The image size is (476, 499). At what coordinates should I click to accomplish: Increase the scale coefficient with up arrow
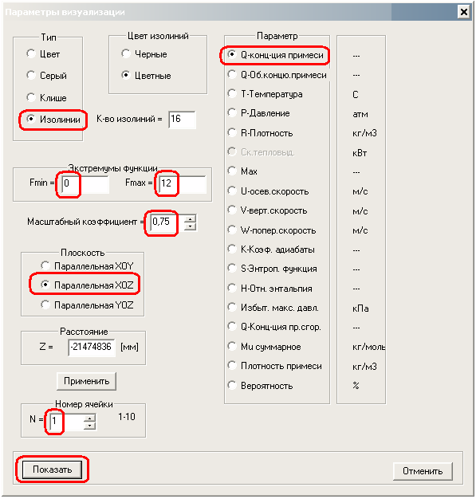190,218
